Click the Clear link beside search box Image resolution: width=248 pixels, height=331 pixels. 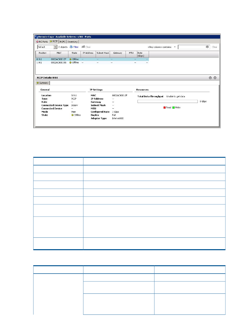tap(214, 47)
